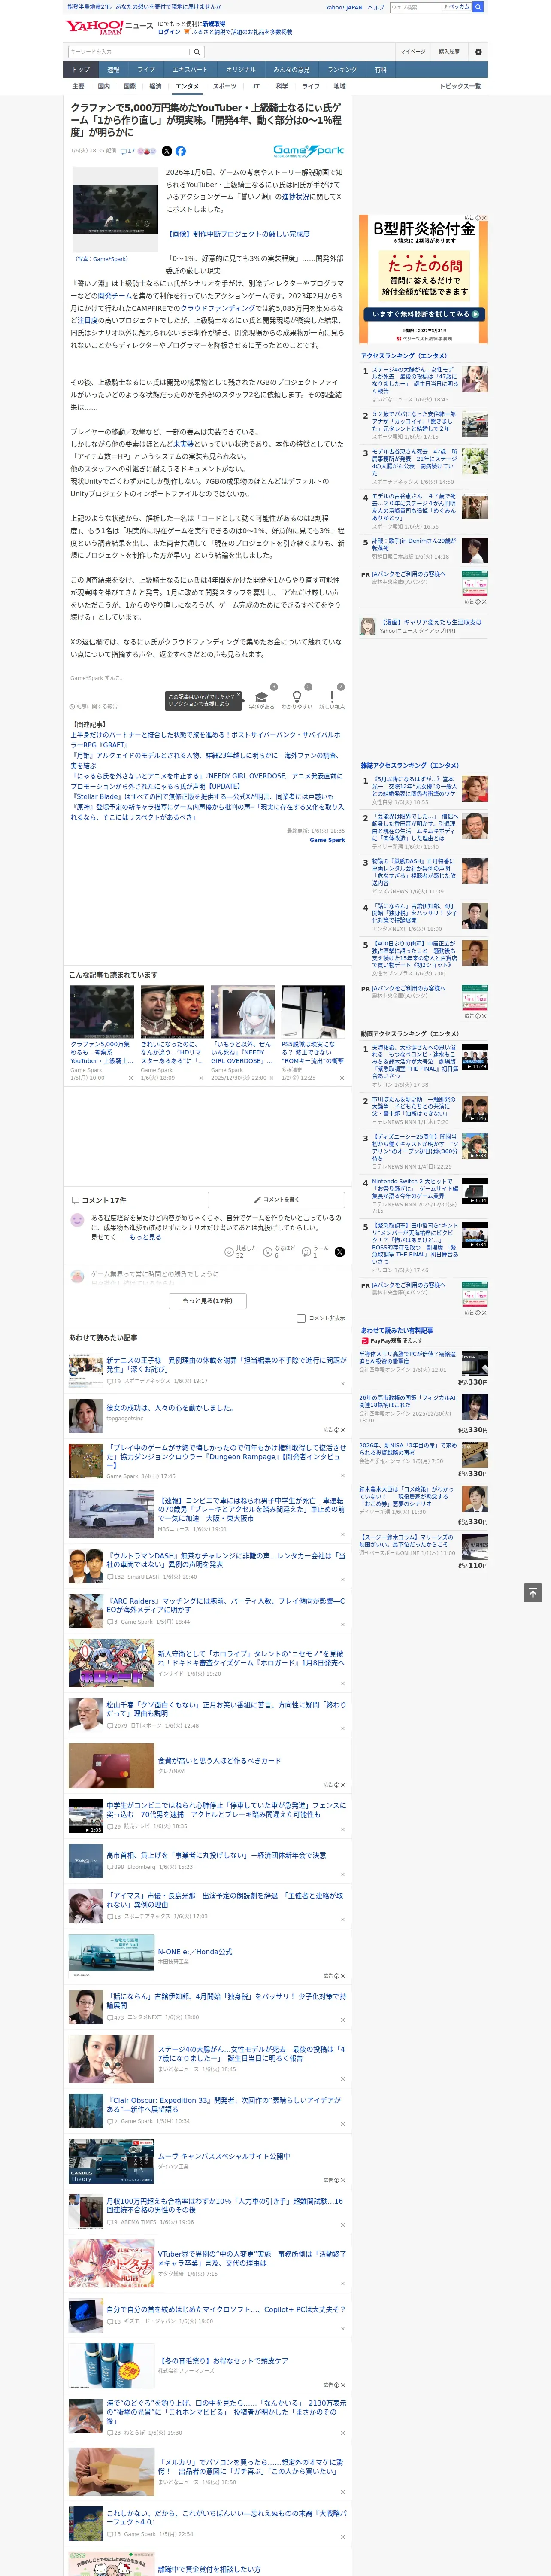This screenshot has width=551, height=2576.
Task: Select the ライブ main navigation tab
Action: point(146,70)
